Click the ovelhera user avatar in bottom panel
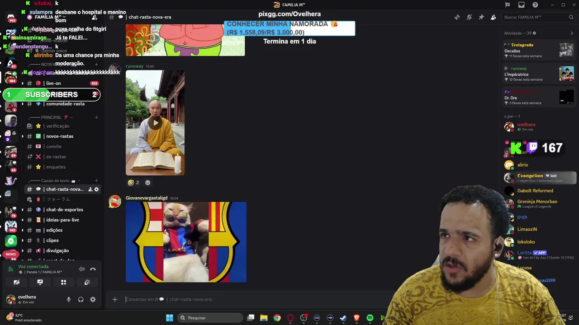Viewport: 579px width, 325px height. tap(10, 299)
